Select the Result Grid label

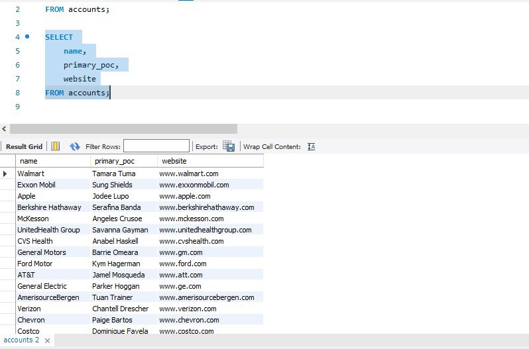24,146
